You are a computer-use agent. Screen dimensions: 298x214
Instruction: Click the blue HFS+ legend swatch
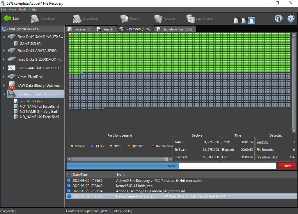tap(92, 146)
